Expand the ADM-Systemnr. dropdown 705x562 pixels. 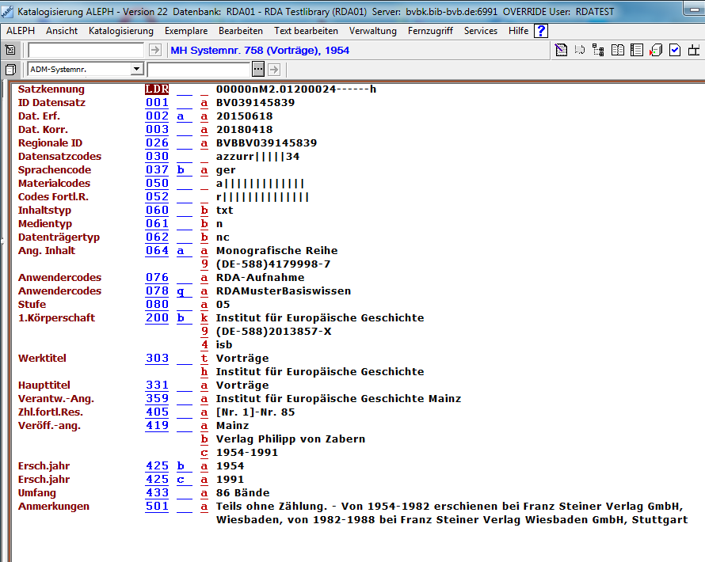(x=136, y=70)
